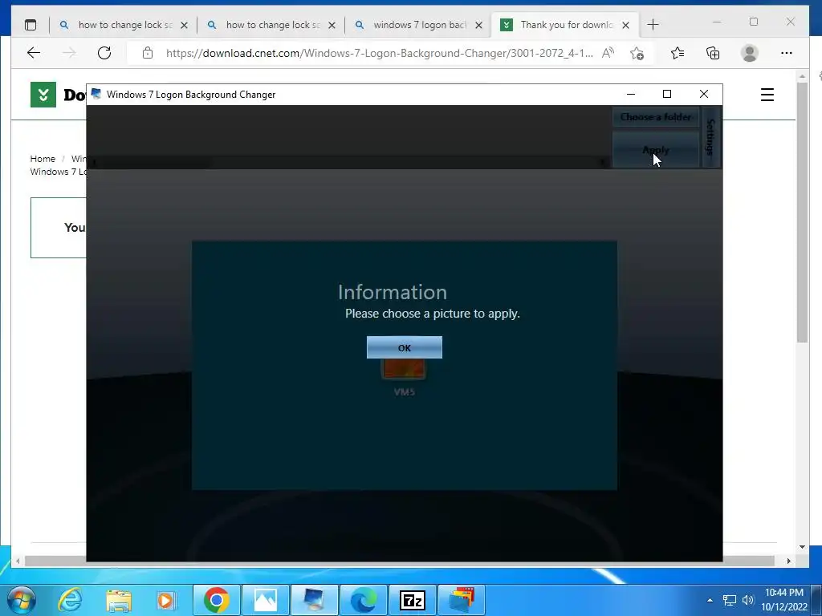Close the 'windows 7 logon' browser tab
Screen dimensions: 822x616
478,25
